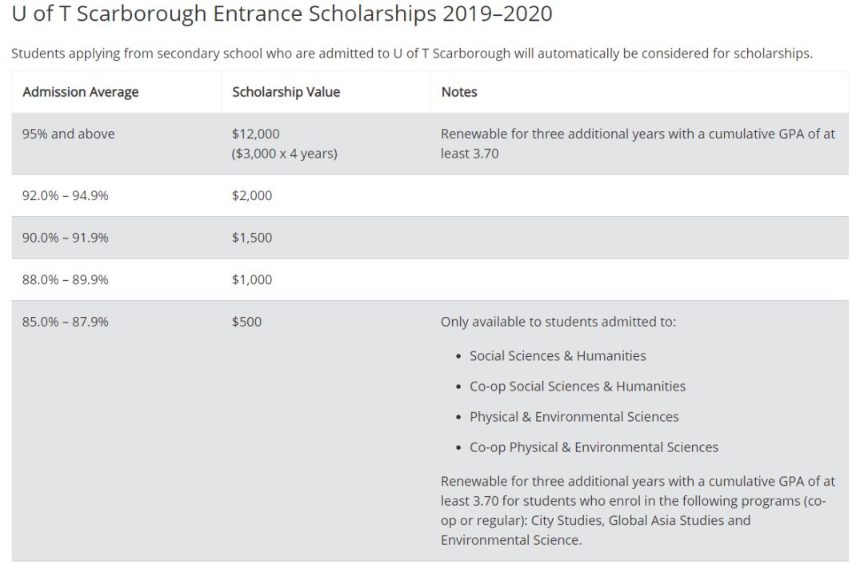Click the renewable note in the 95% row

pos(638,143)
